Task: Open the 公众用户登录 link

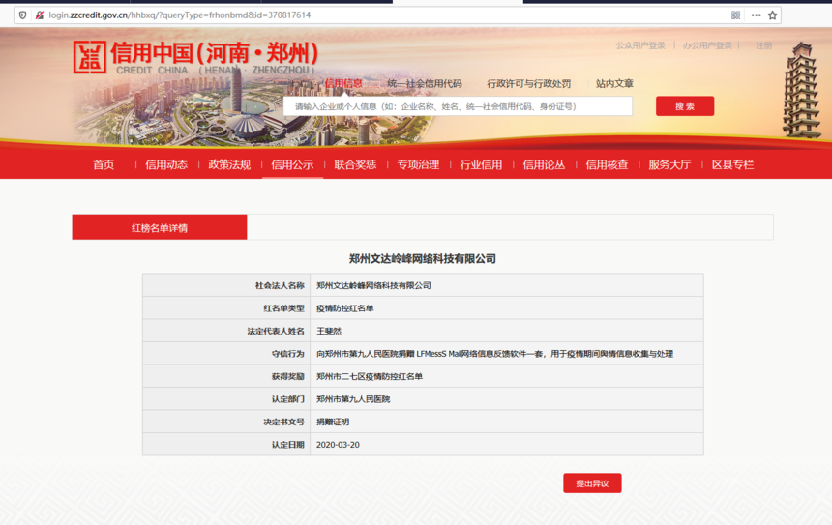Action: [640, 45]
